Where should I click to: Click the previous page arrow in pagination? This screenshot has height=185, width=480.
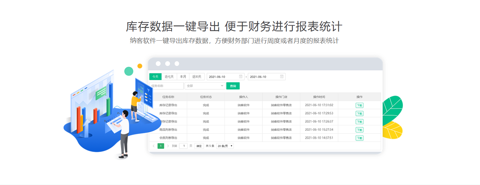click(153, 146)
